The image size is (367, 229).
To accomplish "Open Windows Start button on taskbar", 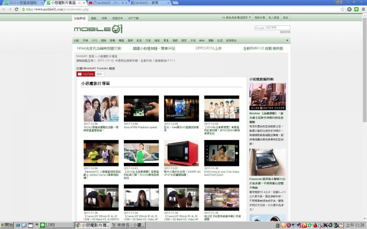I will 7,225.
